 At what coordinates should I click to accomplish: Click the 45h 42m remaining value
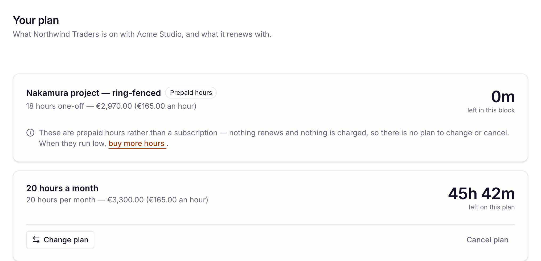click(x=481, y=193)
